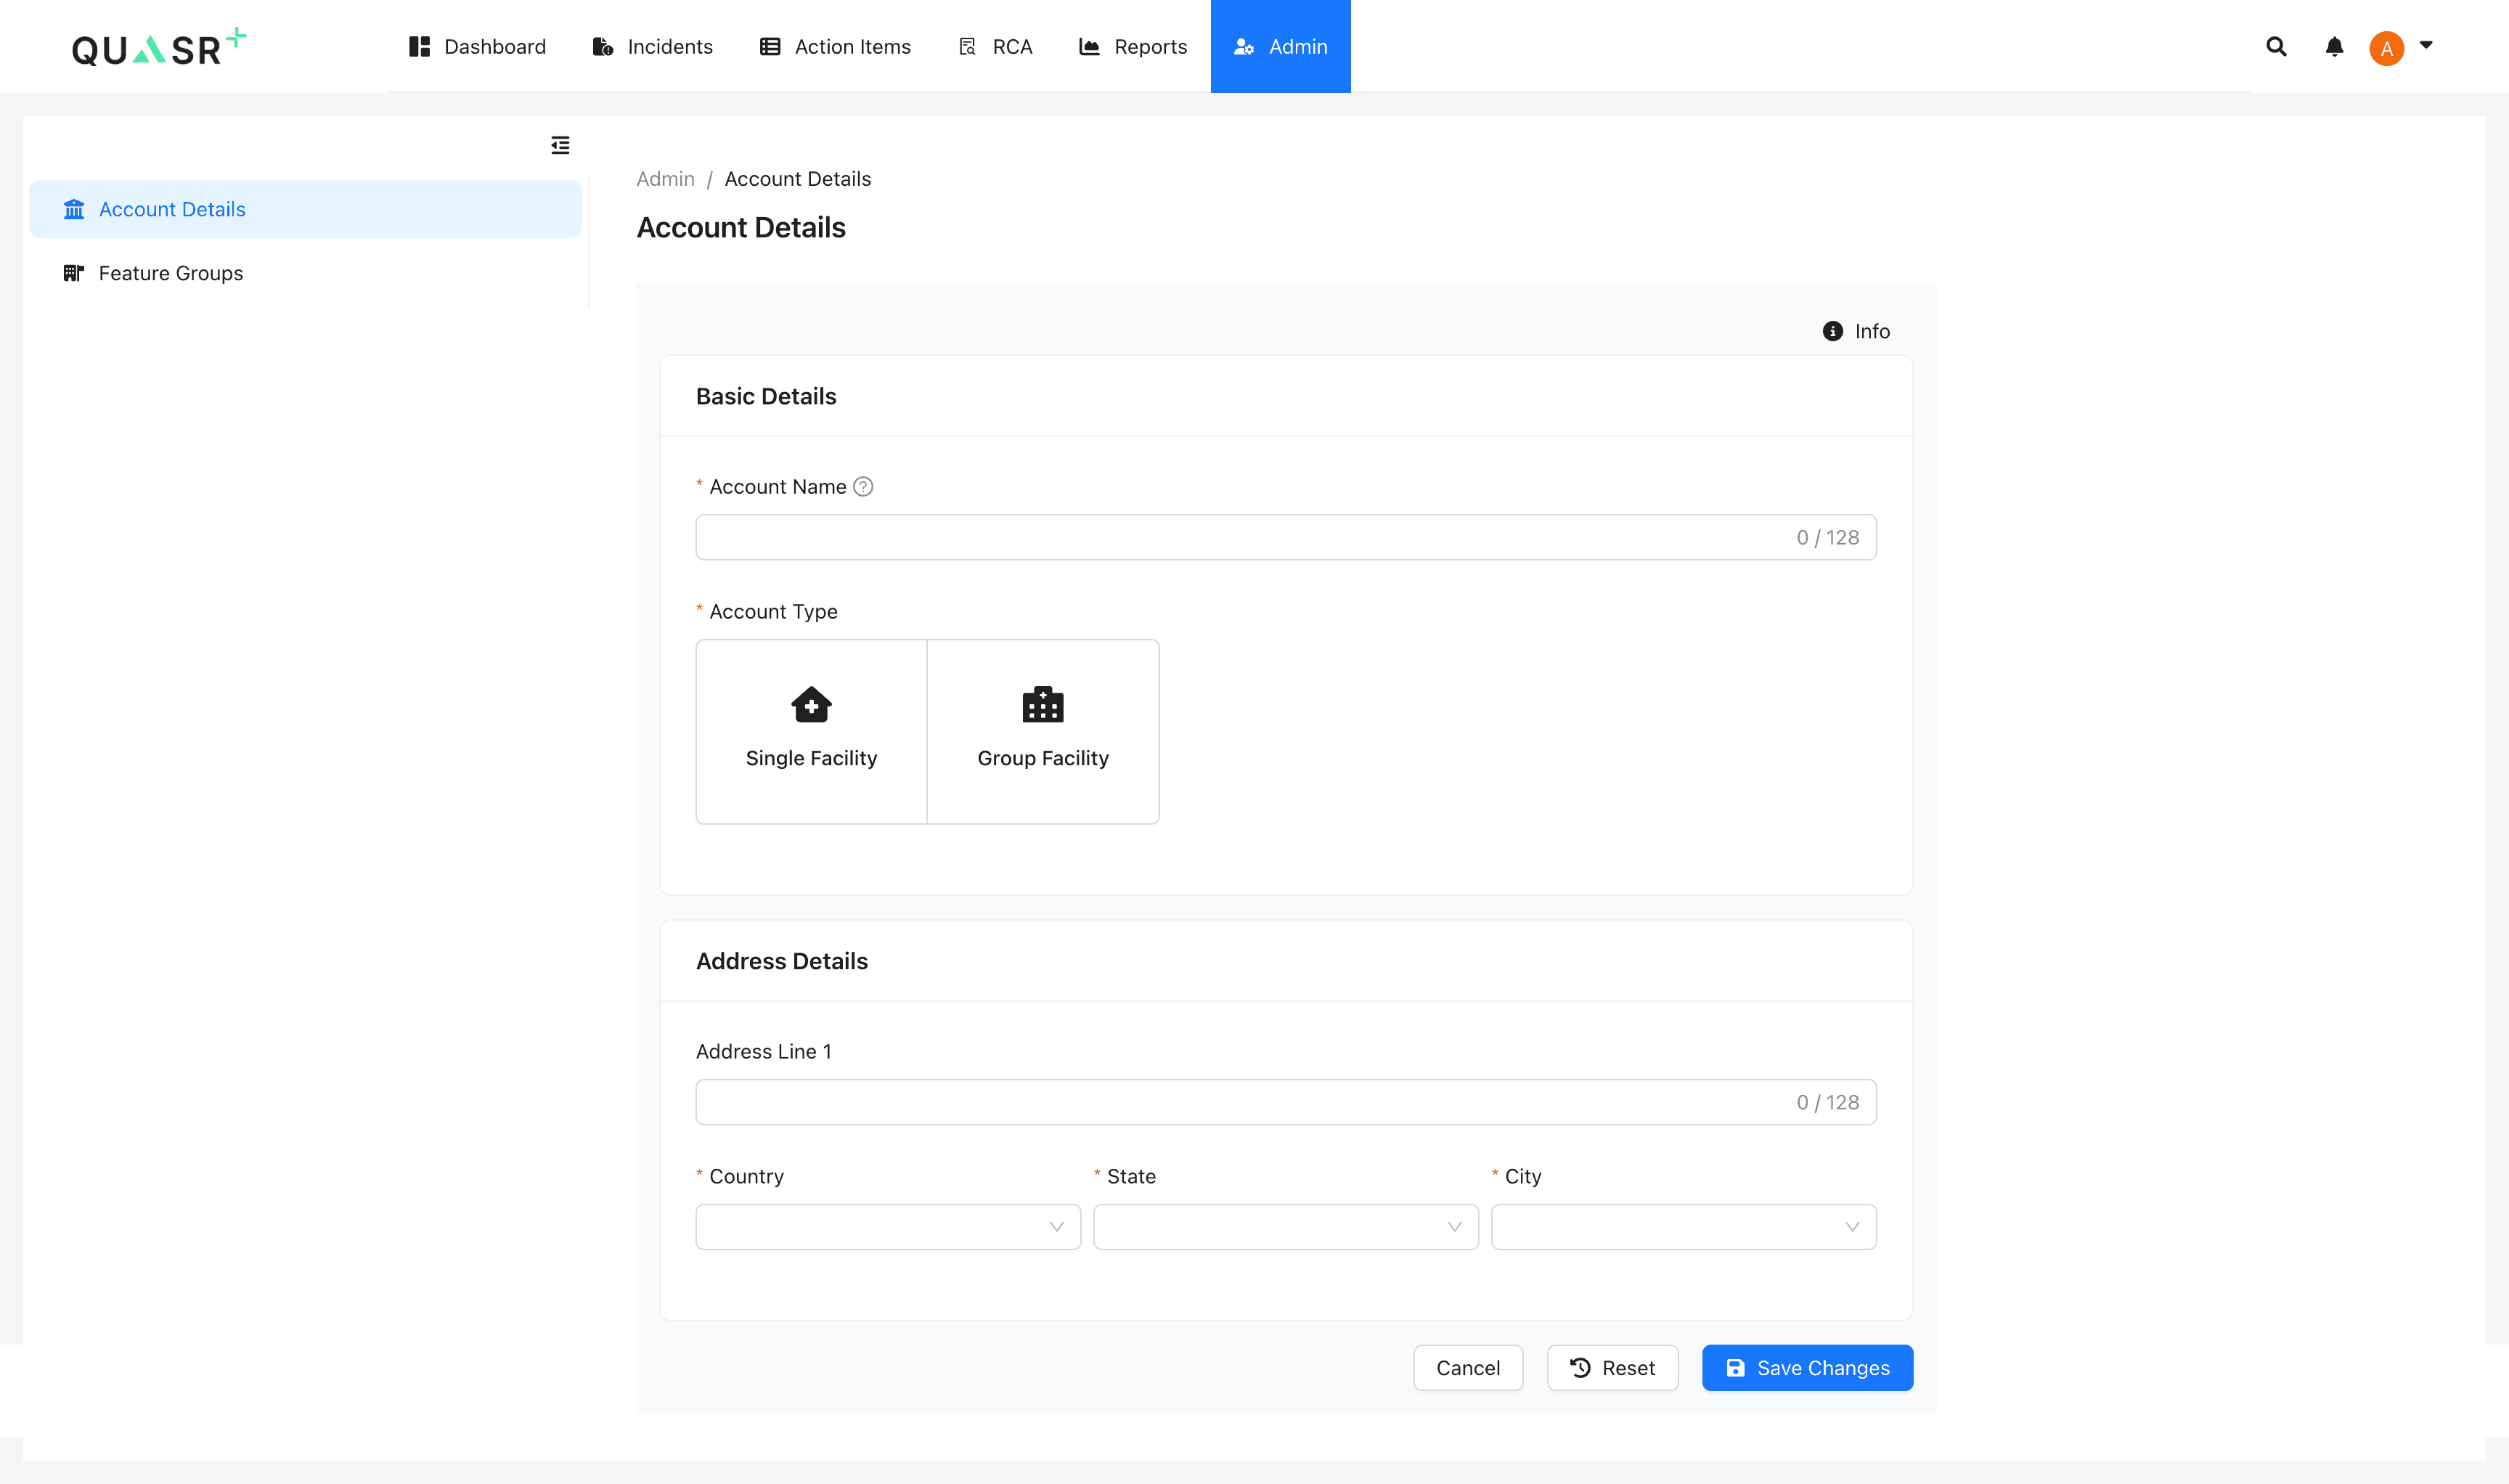Collapse the sidebar using the indent icon
Viewport: 2509px width, 1484px height.
(560, 144)
